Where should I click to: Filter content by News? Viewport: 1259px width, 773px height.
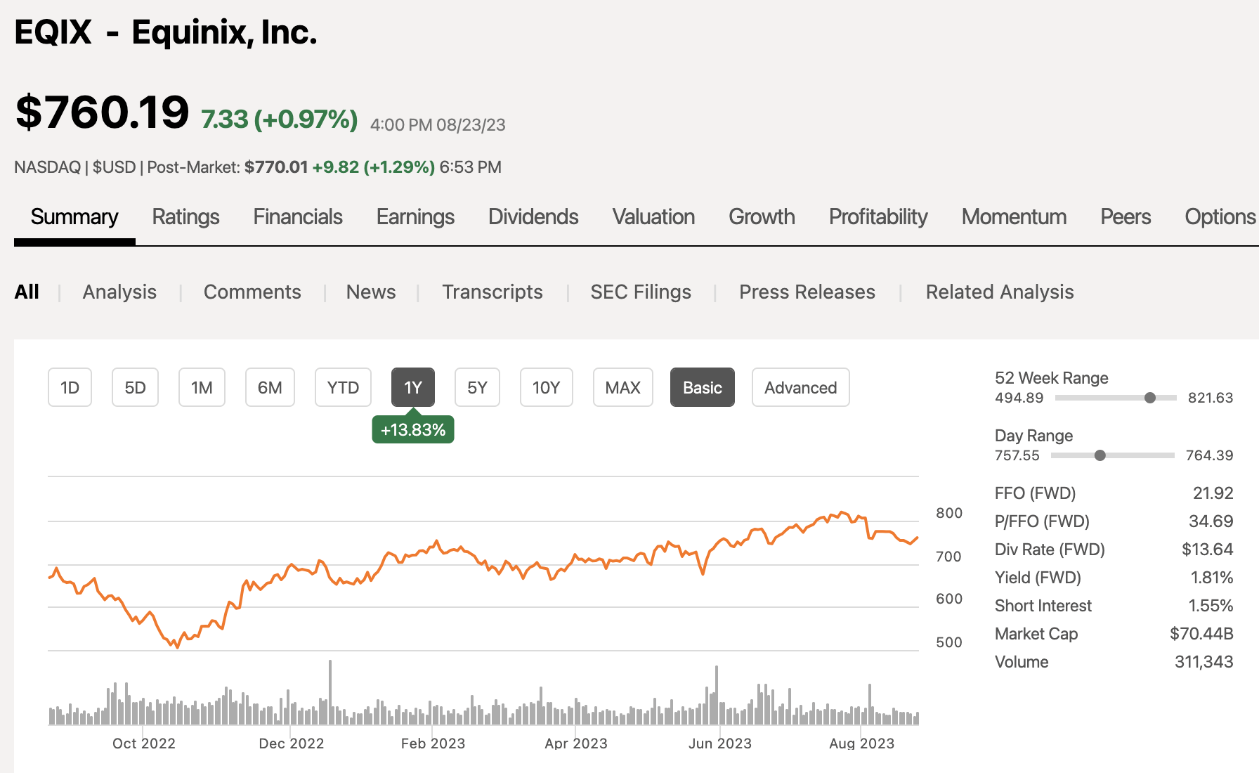pyautogui.click(x=371, y=292)
